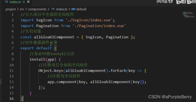
Task: Click line number 9 in the gutter
Action: click(x=13, y=59)
